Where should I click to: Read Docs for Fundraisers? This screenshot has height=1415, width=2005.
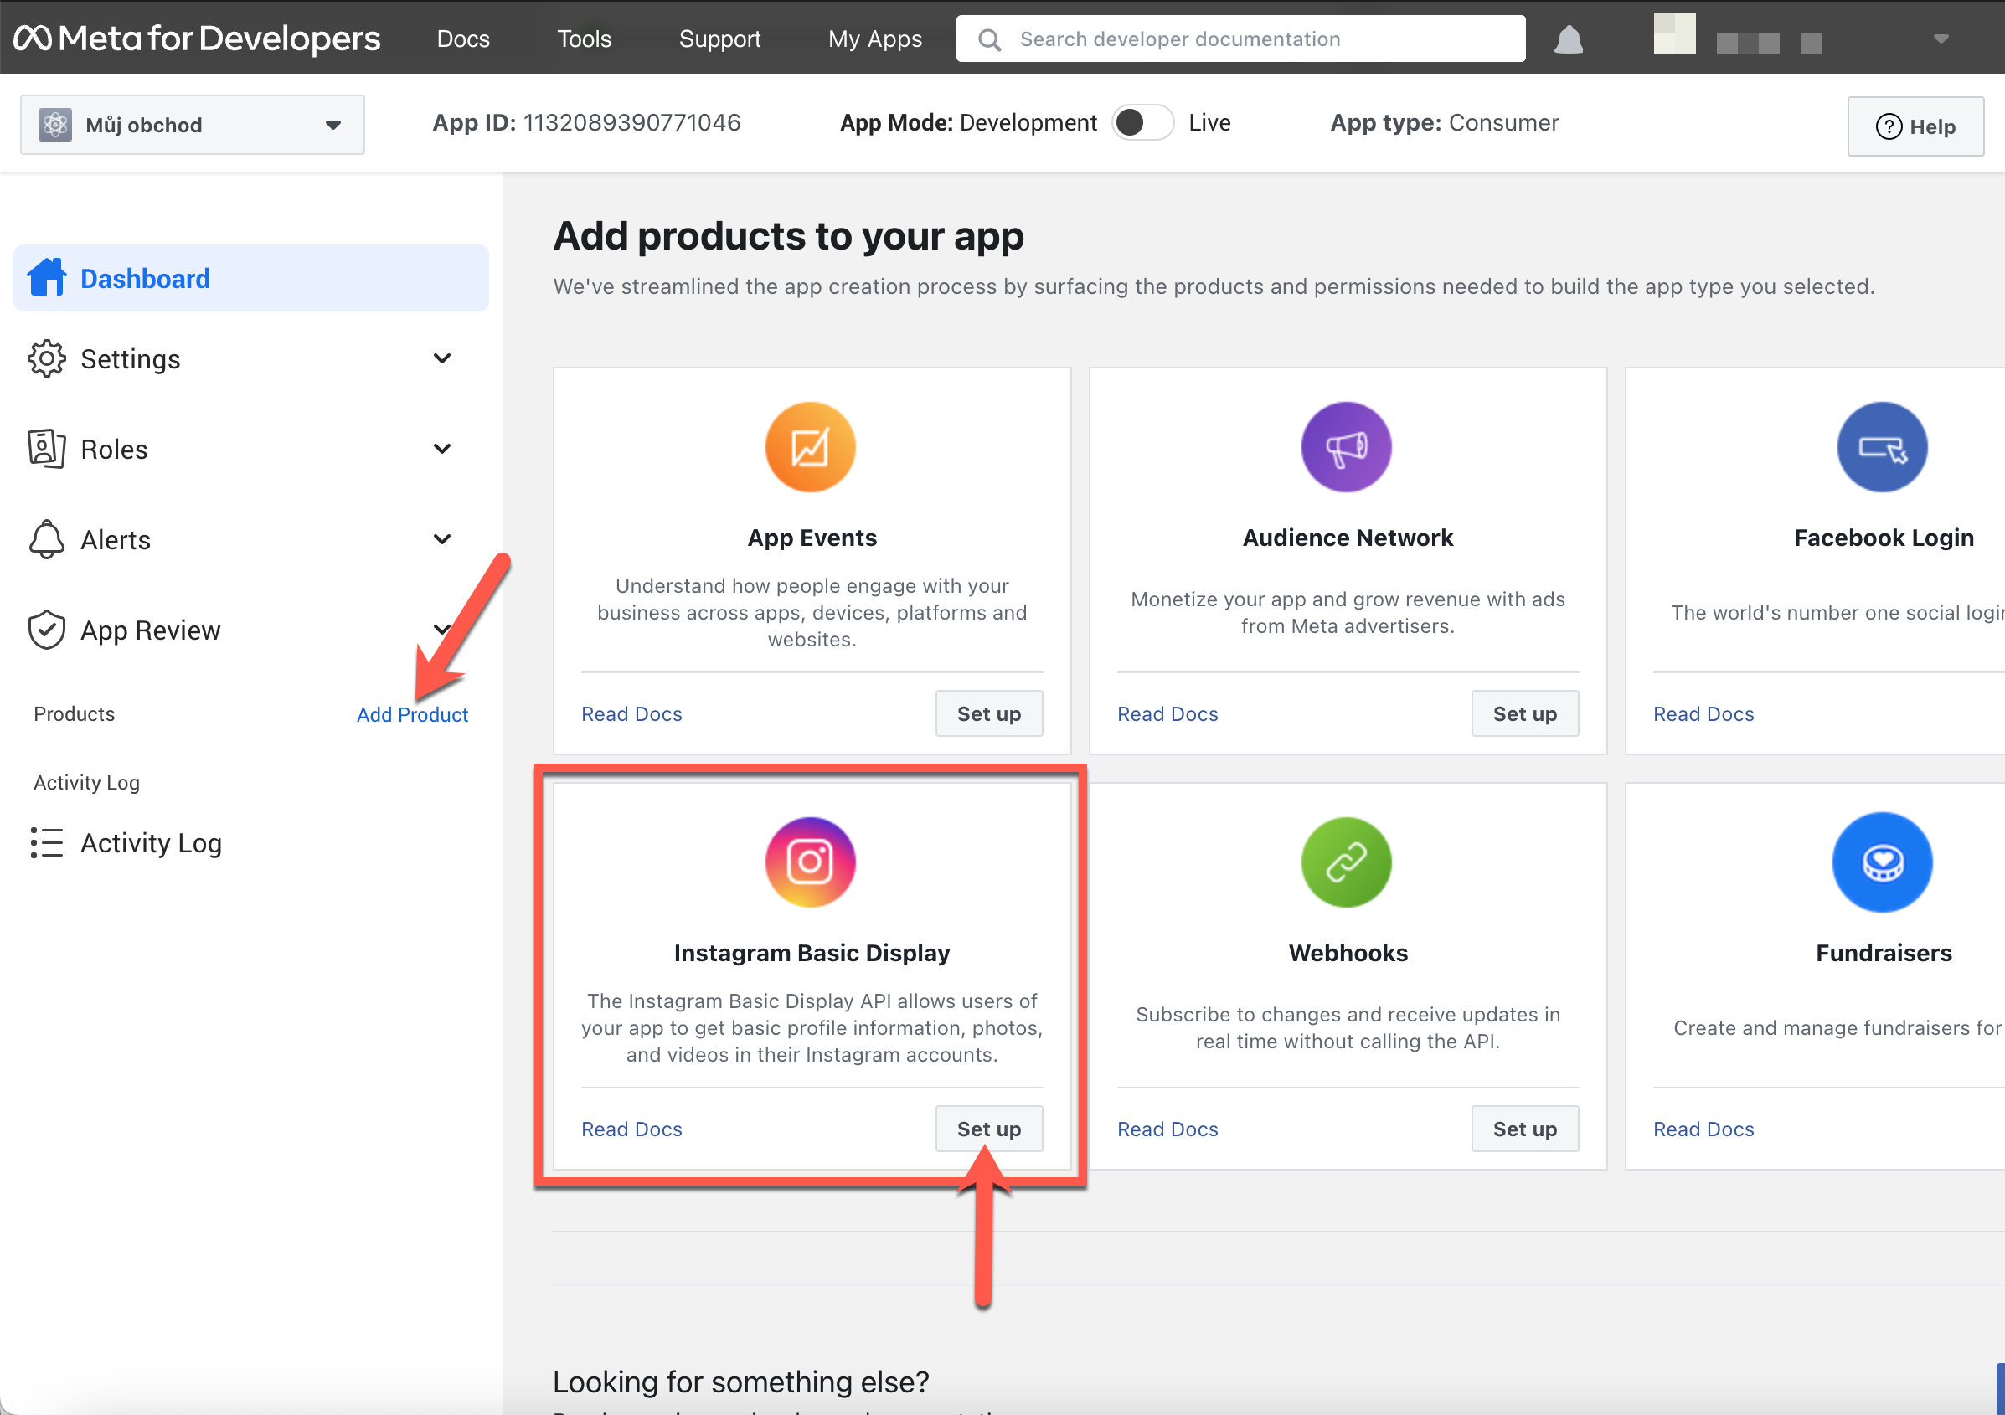click(x=1703, y=1129)
